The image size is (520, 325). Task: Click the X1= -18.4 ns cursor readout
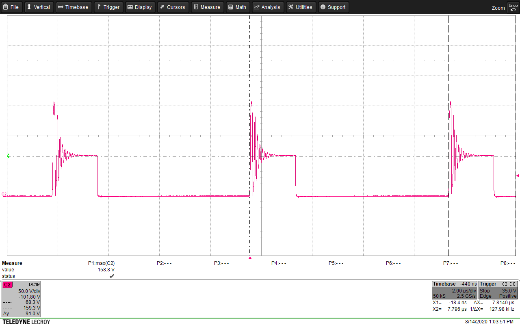click(x=449, y=303)
